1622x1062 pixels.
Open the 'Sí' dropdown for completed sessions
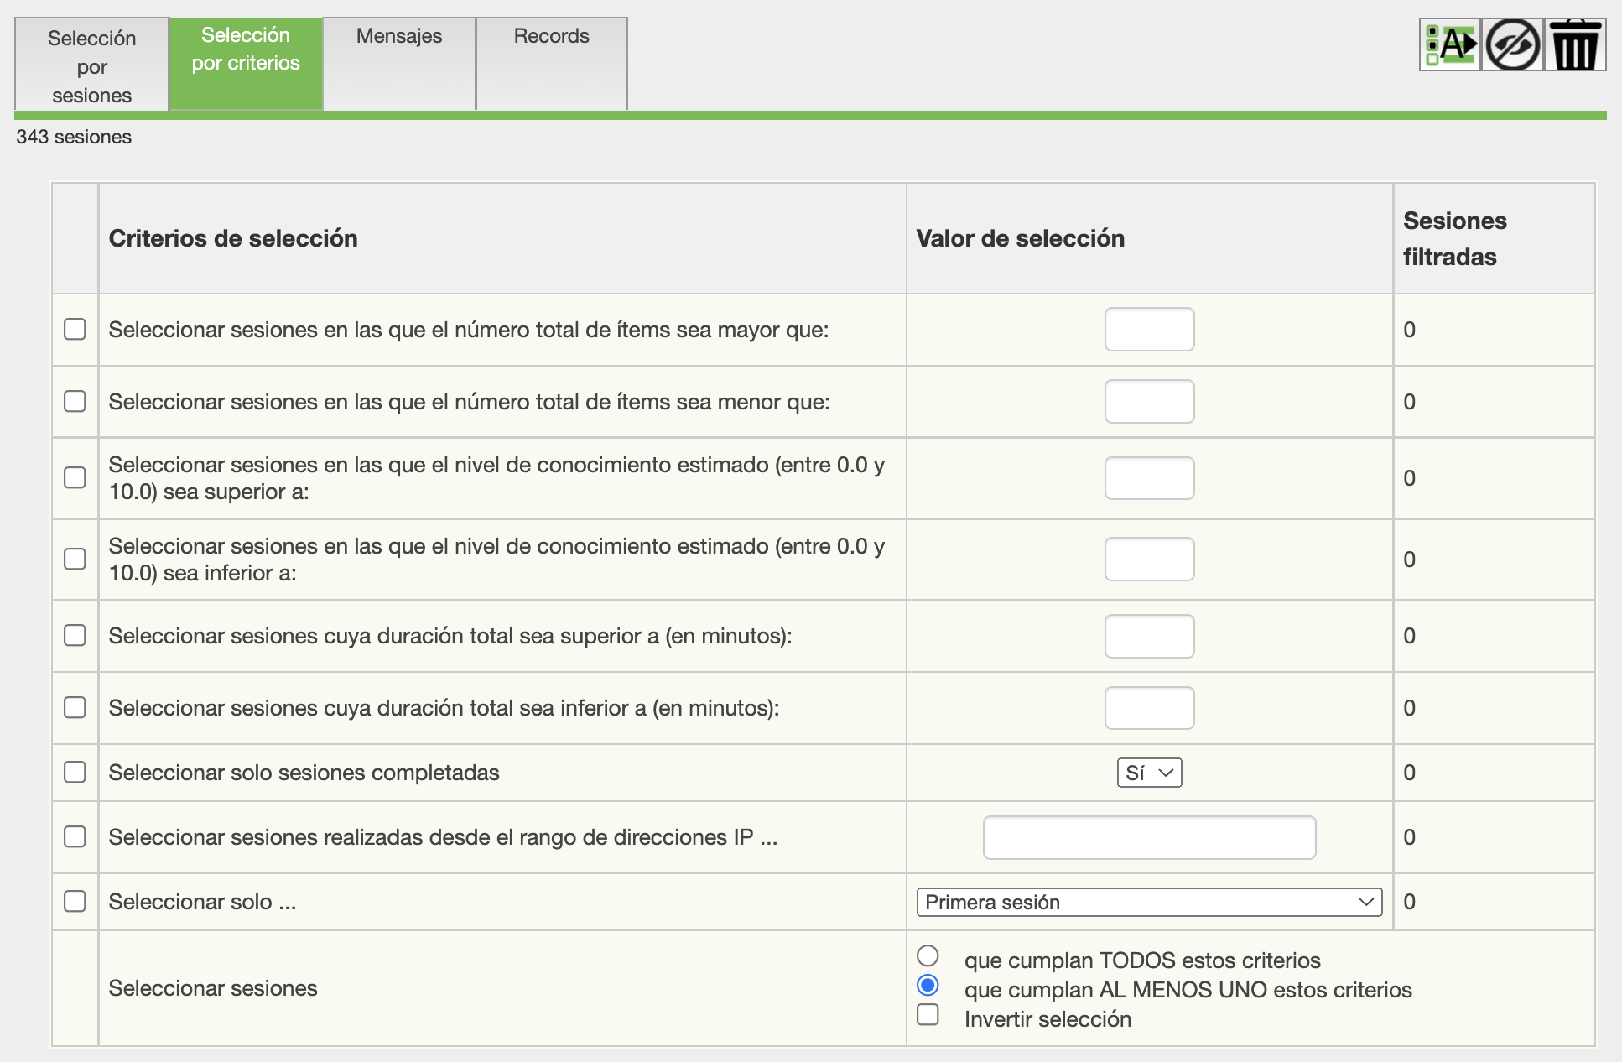pos(1149,773)
